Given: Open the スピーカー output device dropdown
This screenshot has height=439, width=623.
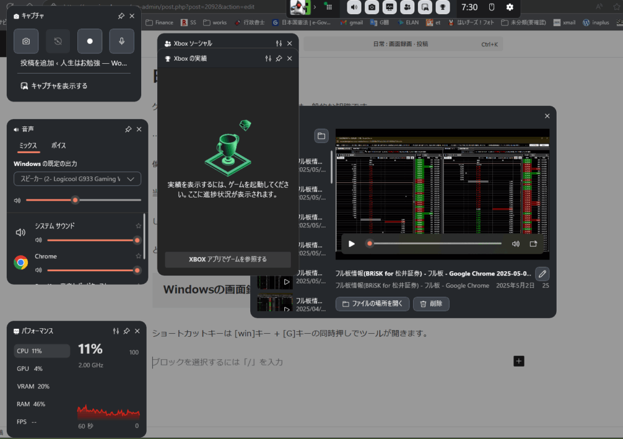Looking at the screenshot, I should pos(77,179).
